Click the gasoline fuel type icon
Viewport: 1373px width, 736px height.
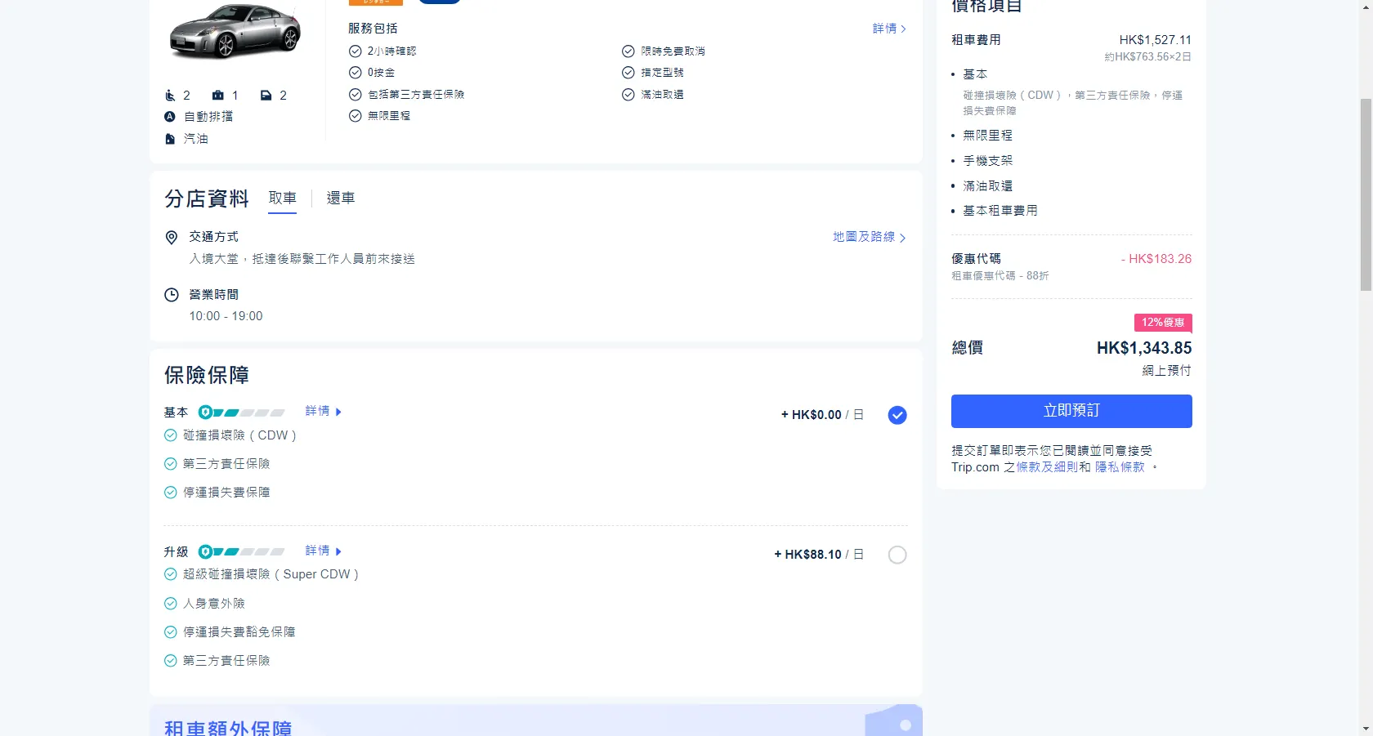[170, 139]
